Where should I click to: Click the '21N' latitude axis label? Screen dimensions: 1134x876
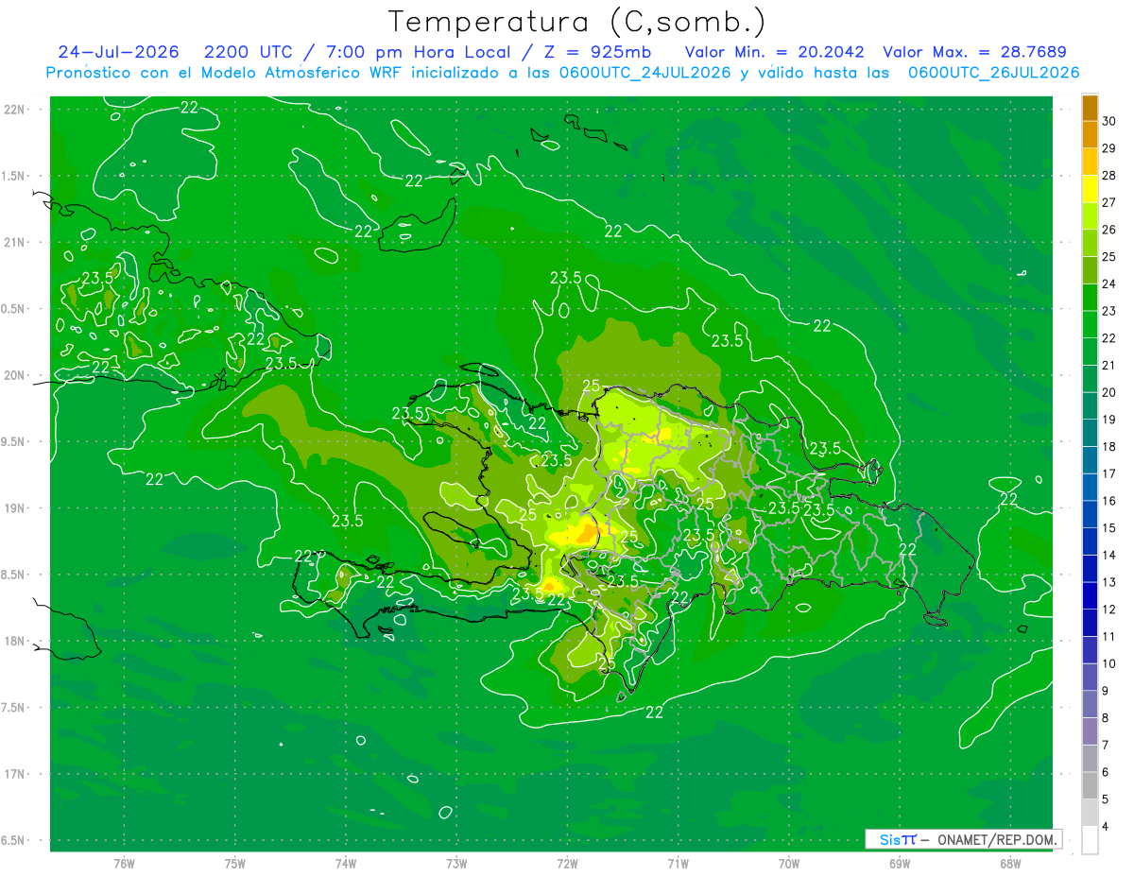[15, 242]
